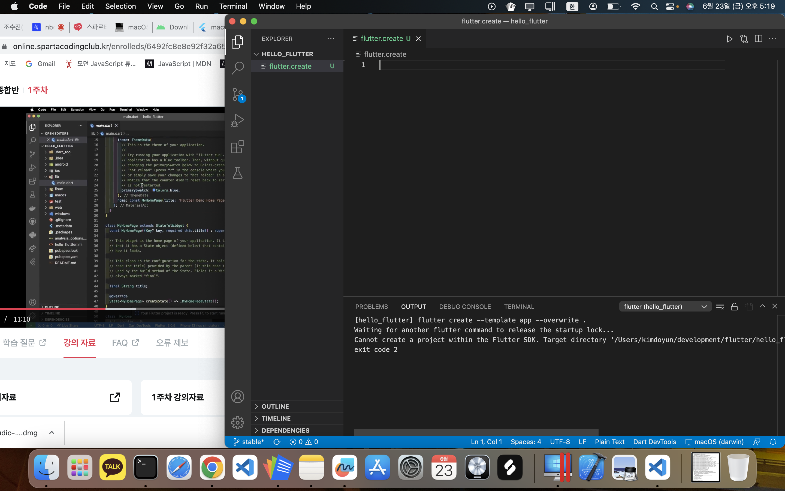The height and width of the screenshot is (491, 785).
Task: Seek the browser video progress bar
Action: (112, 309)
